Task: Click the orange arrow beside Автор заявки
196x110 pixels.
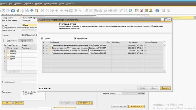Action: pos(21,18)
